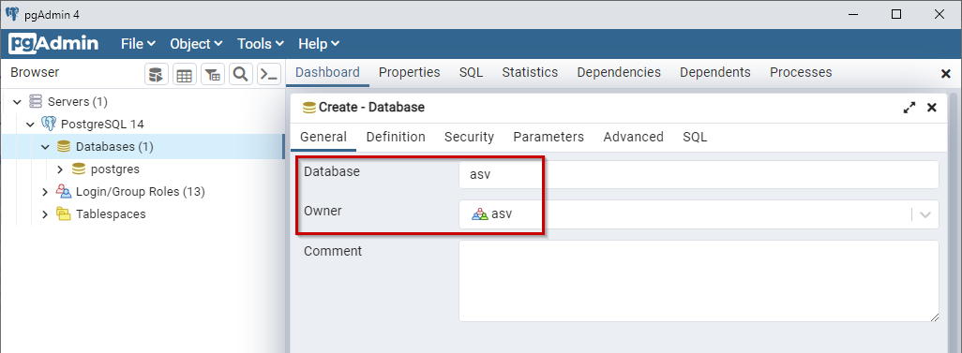Viewport: 962px width, 353px height.
Task: Select the Security dialog tab
Action: click(x=470, y=138)
